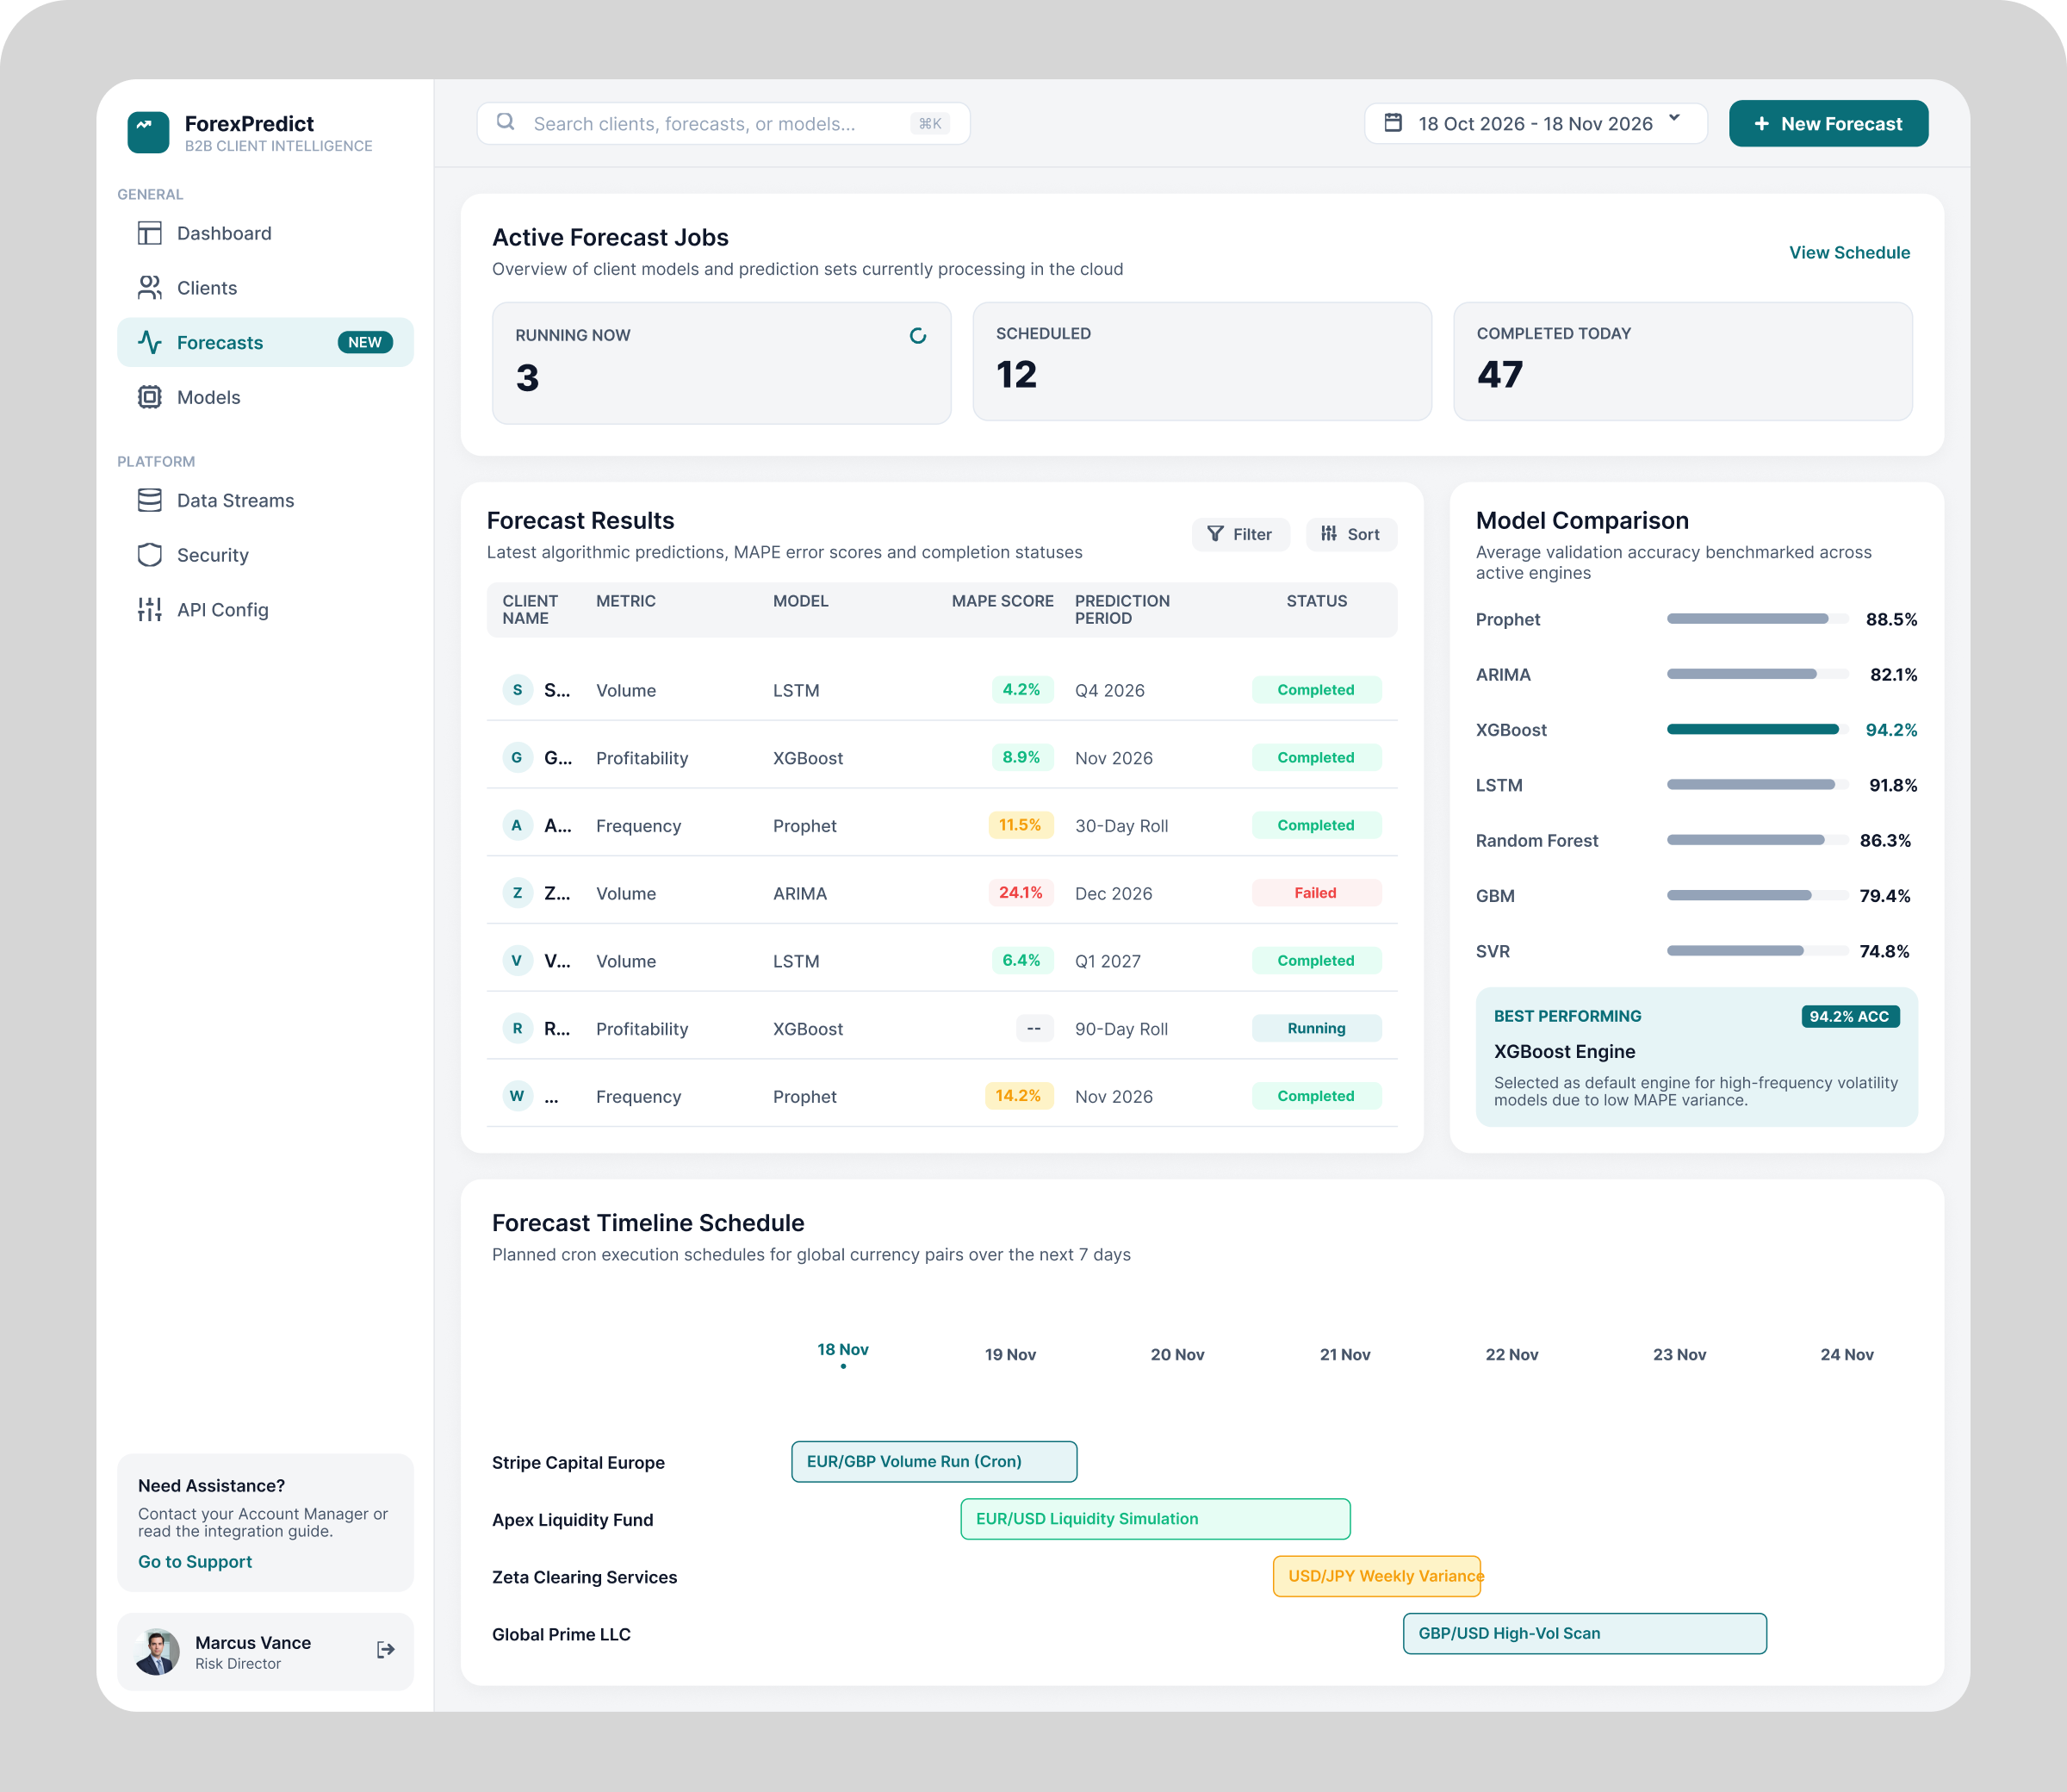Open the Scheduled 12 card

click(1201, 361)
